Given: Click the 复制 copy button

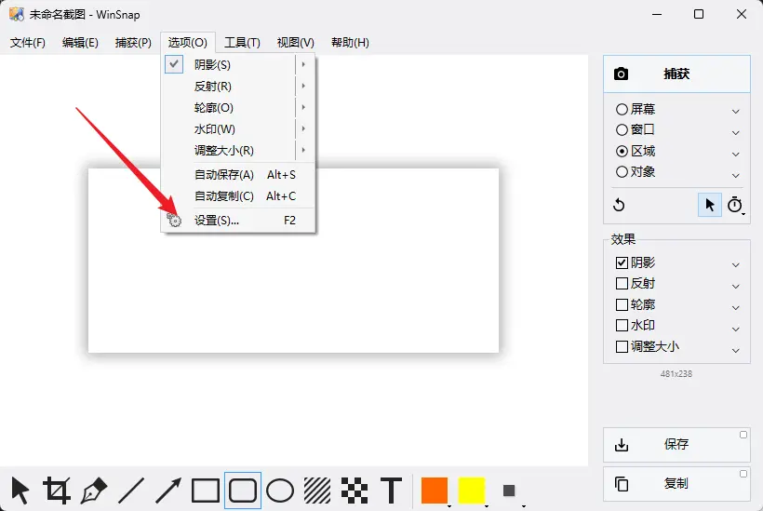Looking at the screenshot, I should pyautogui.click(x=676, y=484).
